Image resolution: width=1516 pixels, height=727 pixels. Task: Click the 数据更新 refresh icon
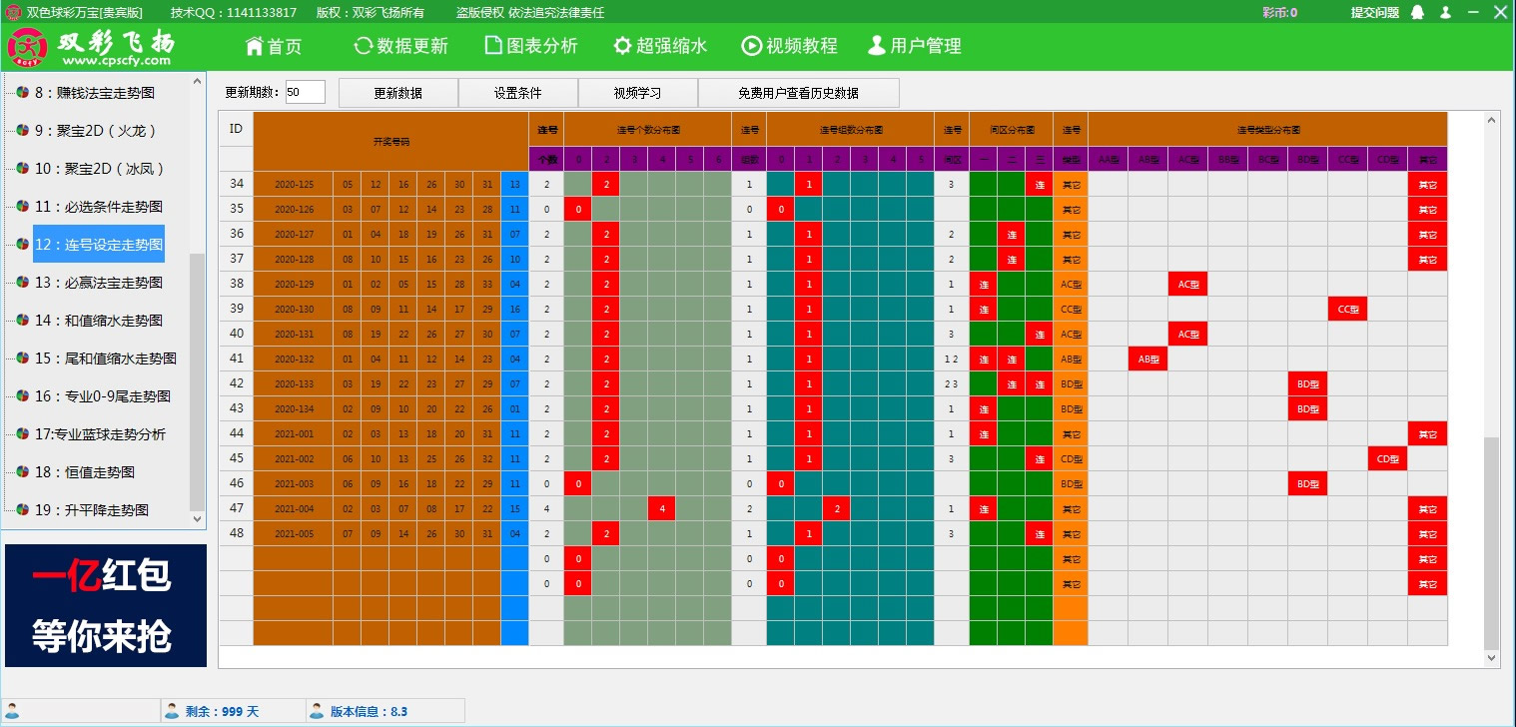[364, 46]
